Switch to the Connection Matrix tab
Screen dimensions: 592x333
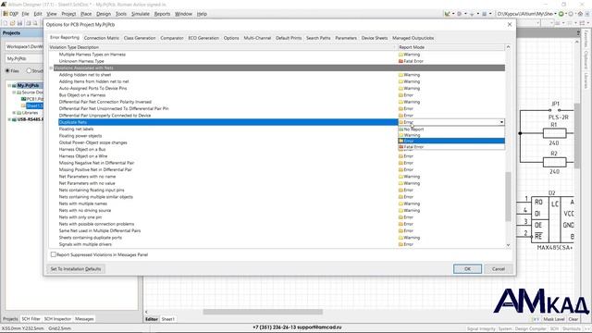tap(101, 38)
